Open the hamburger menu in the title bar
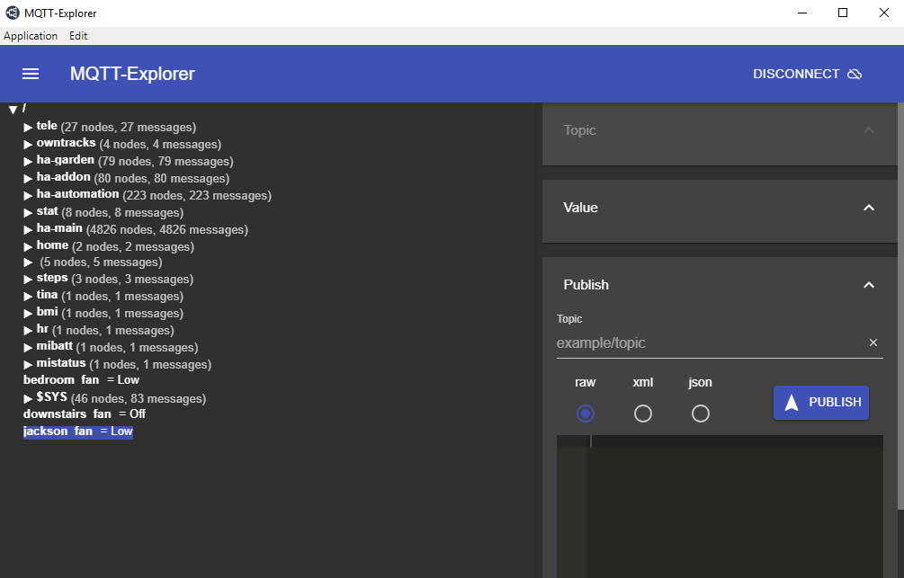Viewport: 904px width, 578px height. (30, 74)
